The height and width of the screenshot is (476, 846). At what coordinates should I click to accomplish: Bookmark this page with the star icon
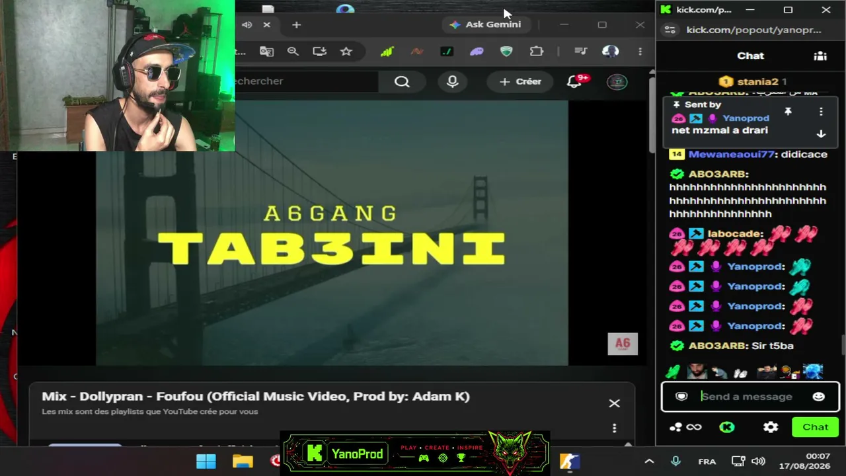[x=346, y=52]
